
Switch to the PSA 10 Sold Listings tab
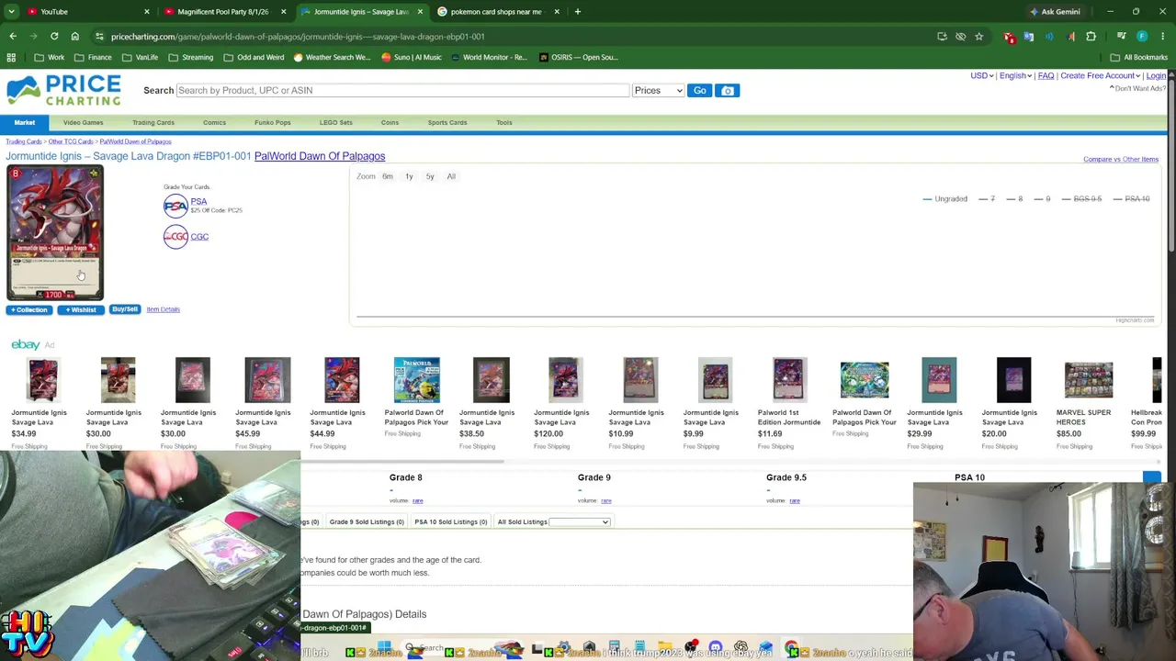click(450, 521)
